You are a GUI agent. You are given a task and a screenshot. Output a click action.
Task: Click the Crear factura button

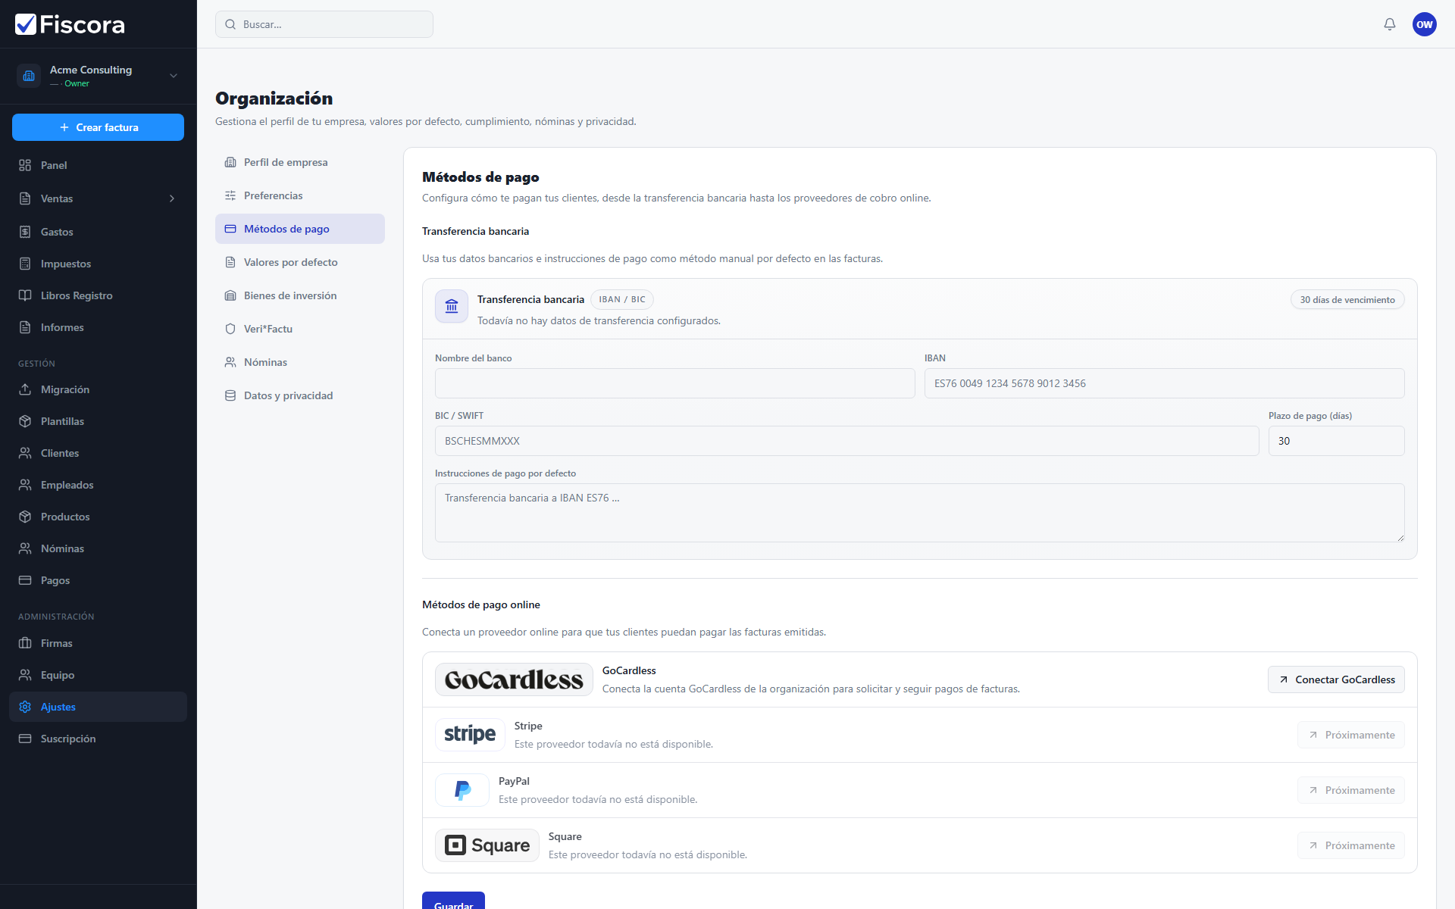[98, 127]
